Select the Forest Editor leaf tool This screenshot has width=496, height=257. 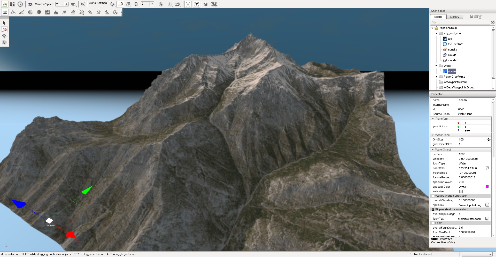pos(64,12)
